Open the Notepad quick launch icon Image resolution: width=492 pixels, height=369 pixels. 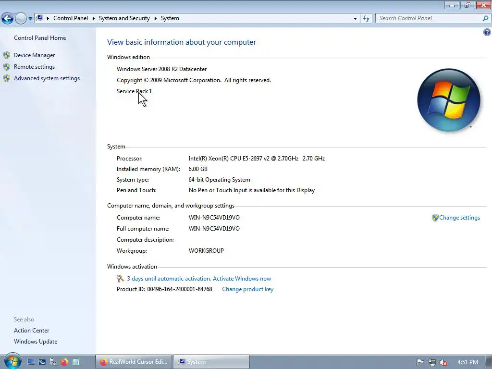click(75, 362)
